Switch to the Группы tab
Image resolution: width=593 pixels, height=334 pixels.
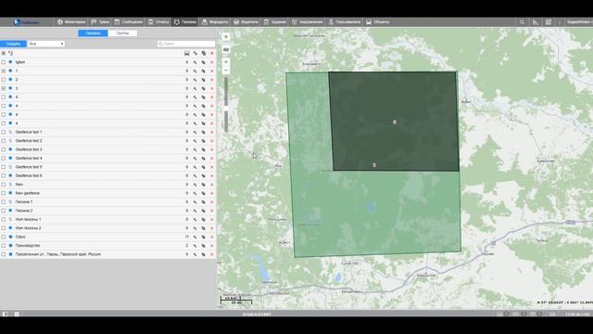122,33
